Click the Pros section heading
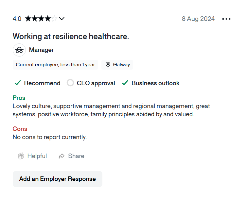Screen dimensions: 246x197 (x=19, y=98)
